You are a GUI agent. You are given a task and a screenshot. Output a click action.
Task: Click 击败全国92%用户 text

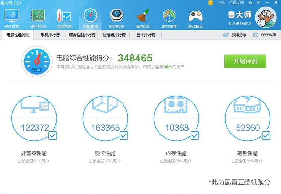coord(105,161)
